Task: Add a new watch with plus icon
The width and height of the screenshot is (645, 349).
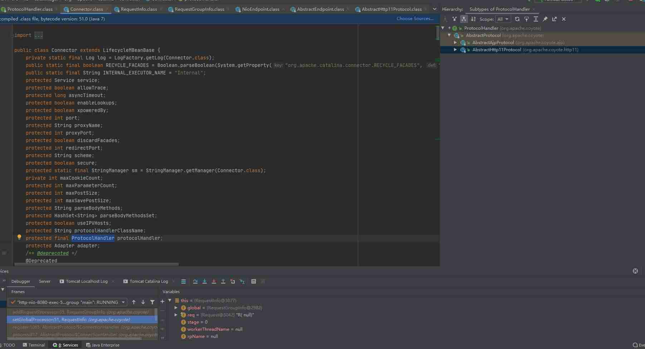Action: 162,301
